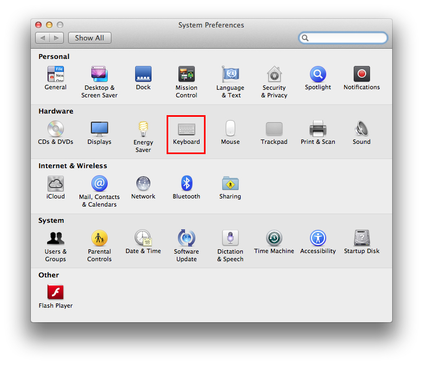Click the Show All button

click(x=89, y=38)
